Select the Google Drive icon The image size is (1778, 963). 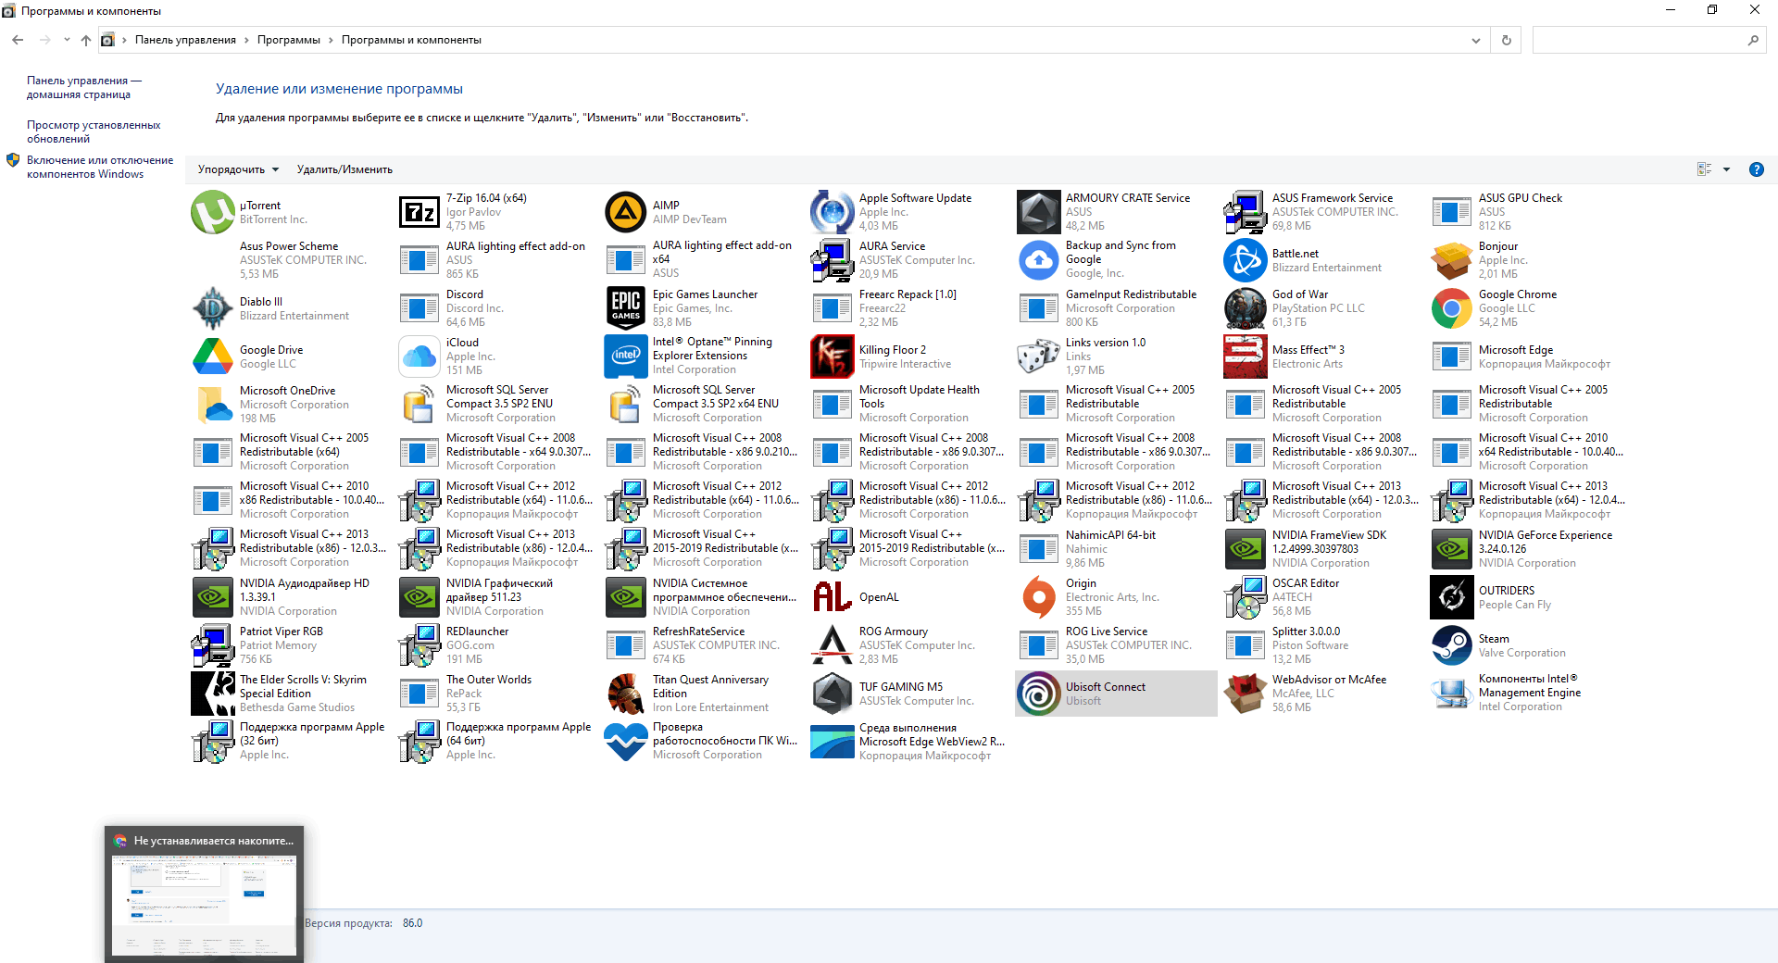tap(213, 356)
